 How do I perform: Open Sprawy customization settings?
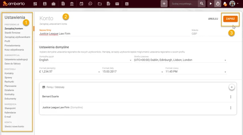(8, 78)
